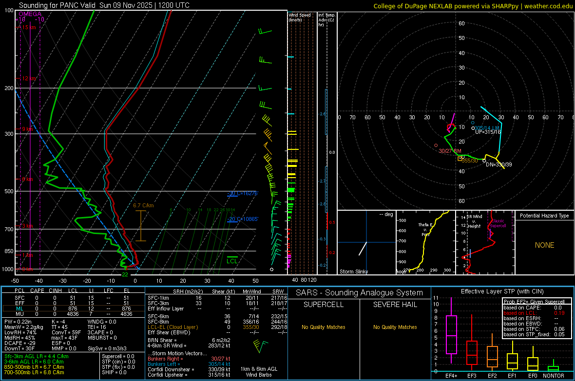
Task: Click the 'Inf. Temp. Adv.' panel header
Action: pos(326,20)
